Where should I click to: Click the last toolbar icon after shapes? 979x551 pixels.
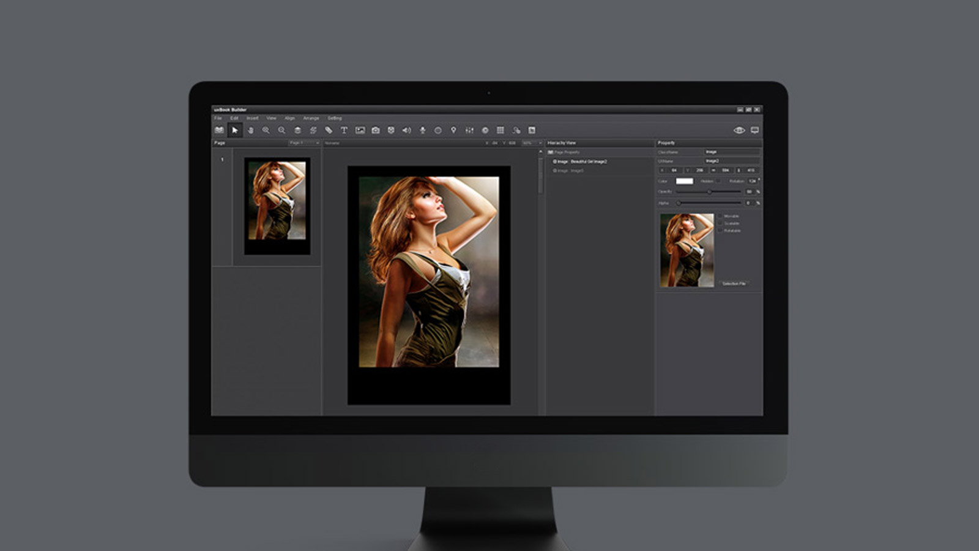(532, 130)
